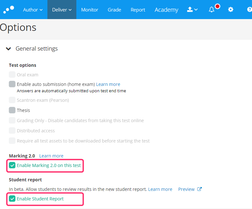
Task: Toggle the Grading Only checkbox
Action: [12, 120]
